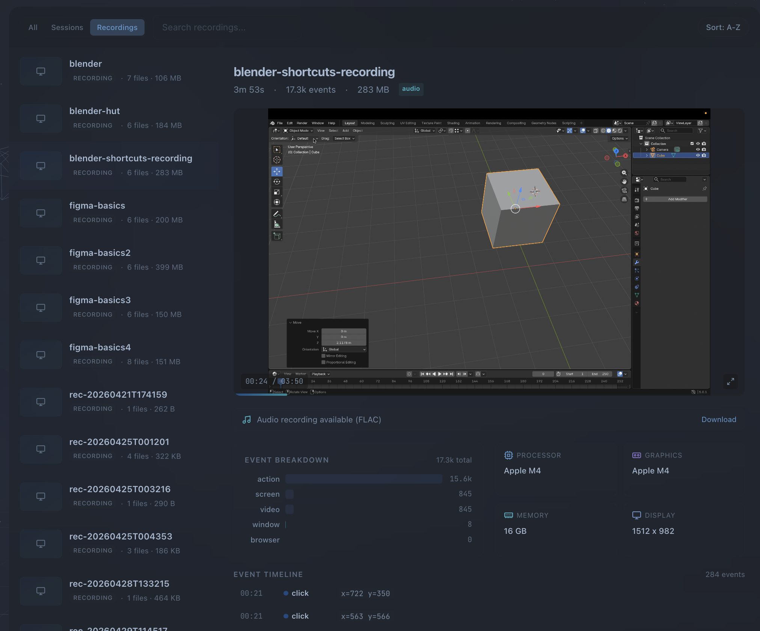Toggle Mirror Editing checkbox in the Move panel
760x631 pixels.
click(x=324, y=356)
